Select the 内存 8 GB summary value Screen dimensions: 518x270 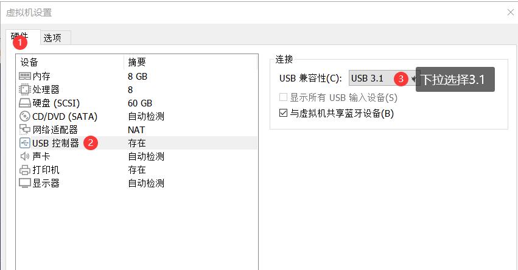[x=138, y=76]
